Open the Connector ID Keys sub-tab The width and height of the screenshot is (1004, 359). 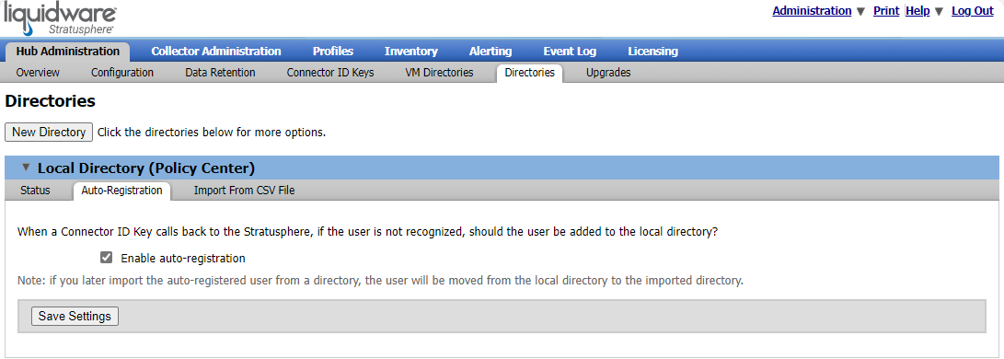tap(330, 73)
